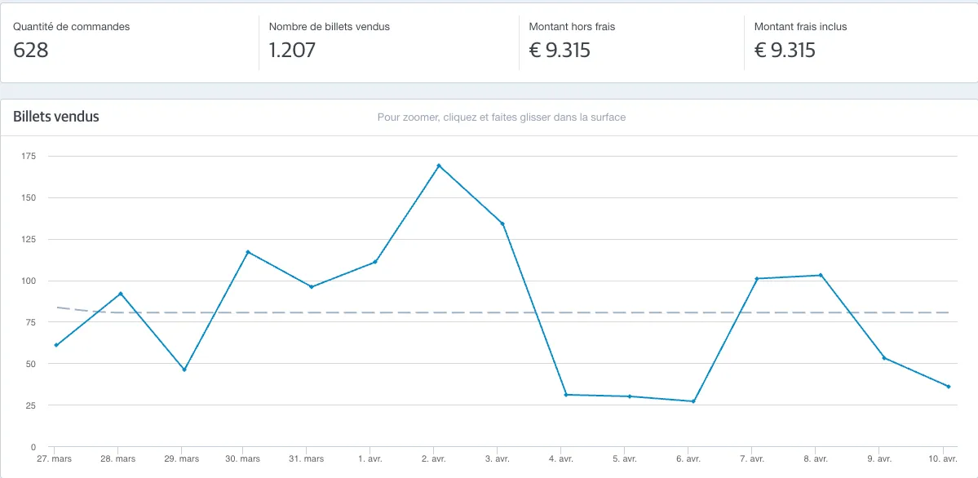Click the "1. avr." date label
978x478 pixels.
pyautogui.click(x=370, y=458)
